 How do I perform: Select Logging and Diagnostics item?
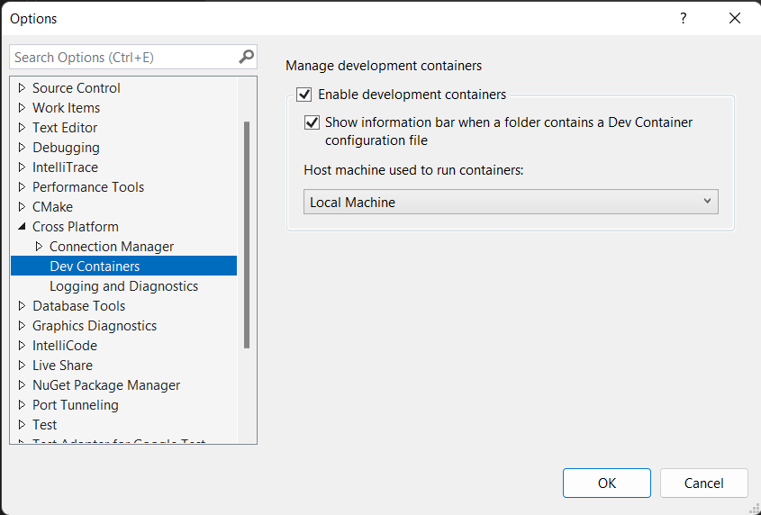tap(123, 286)
